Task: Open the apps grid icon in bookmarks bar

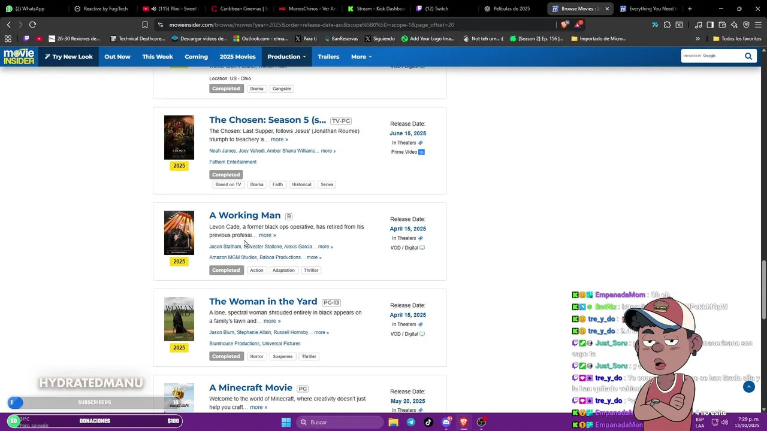Action: pyautogui.click(x=8, y=38)
